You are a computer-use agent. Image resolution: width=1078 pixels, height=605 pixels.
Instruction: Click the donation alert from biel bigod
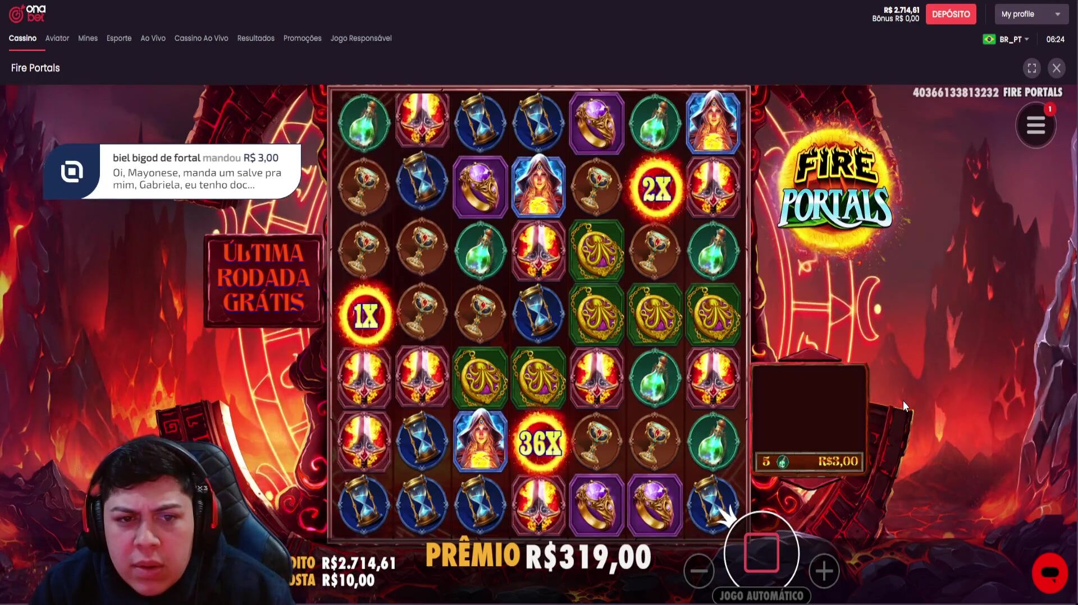click(172, 172)
